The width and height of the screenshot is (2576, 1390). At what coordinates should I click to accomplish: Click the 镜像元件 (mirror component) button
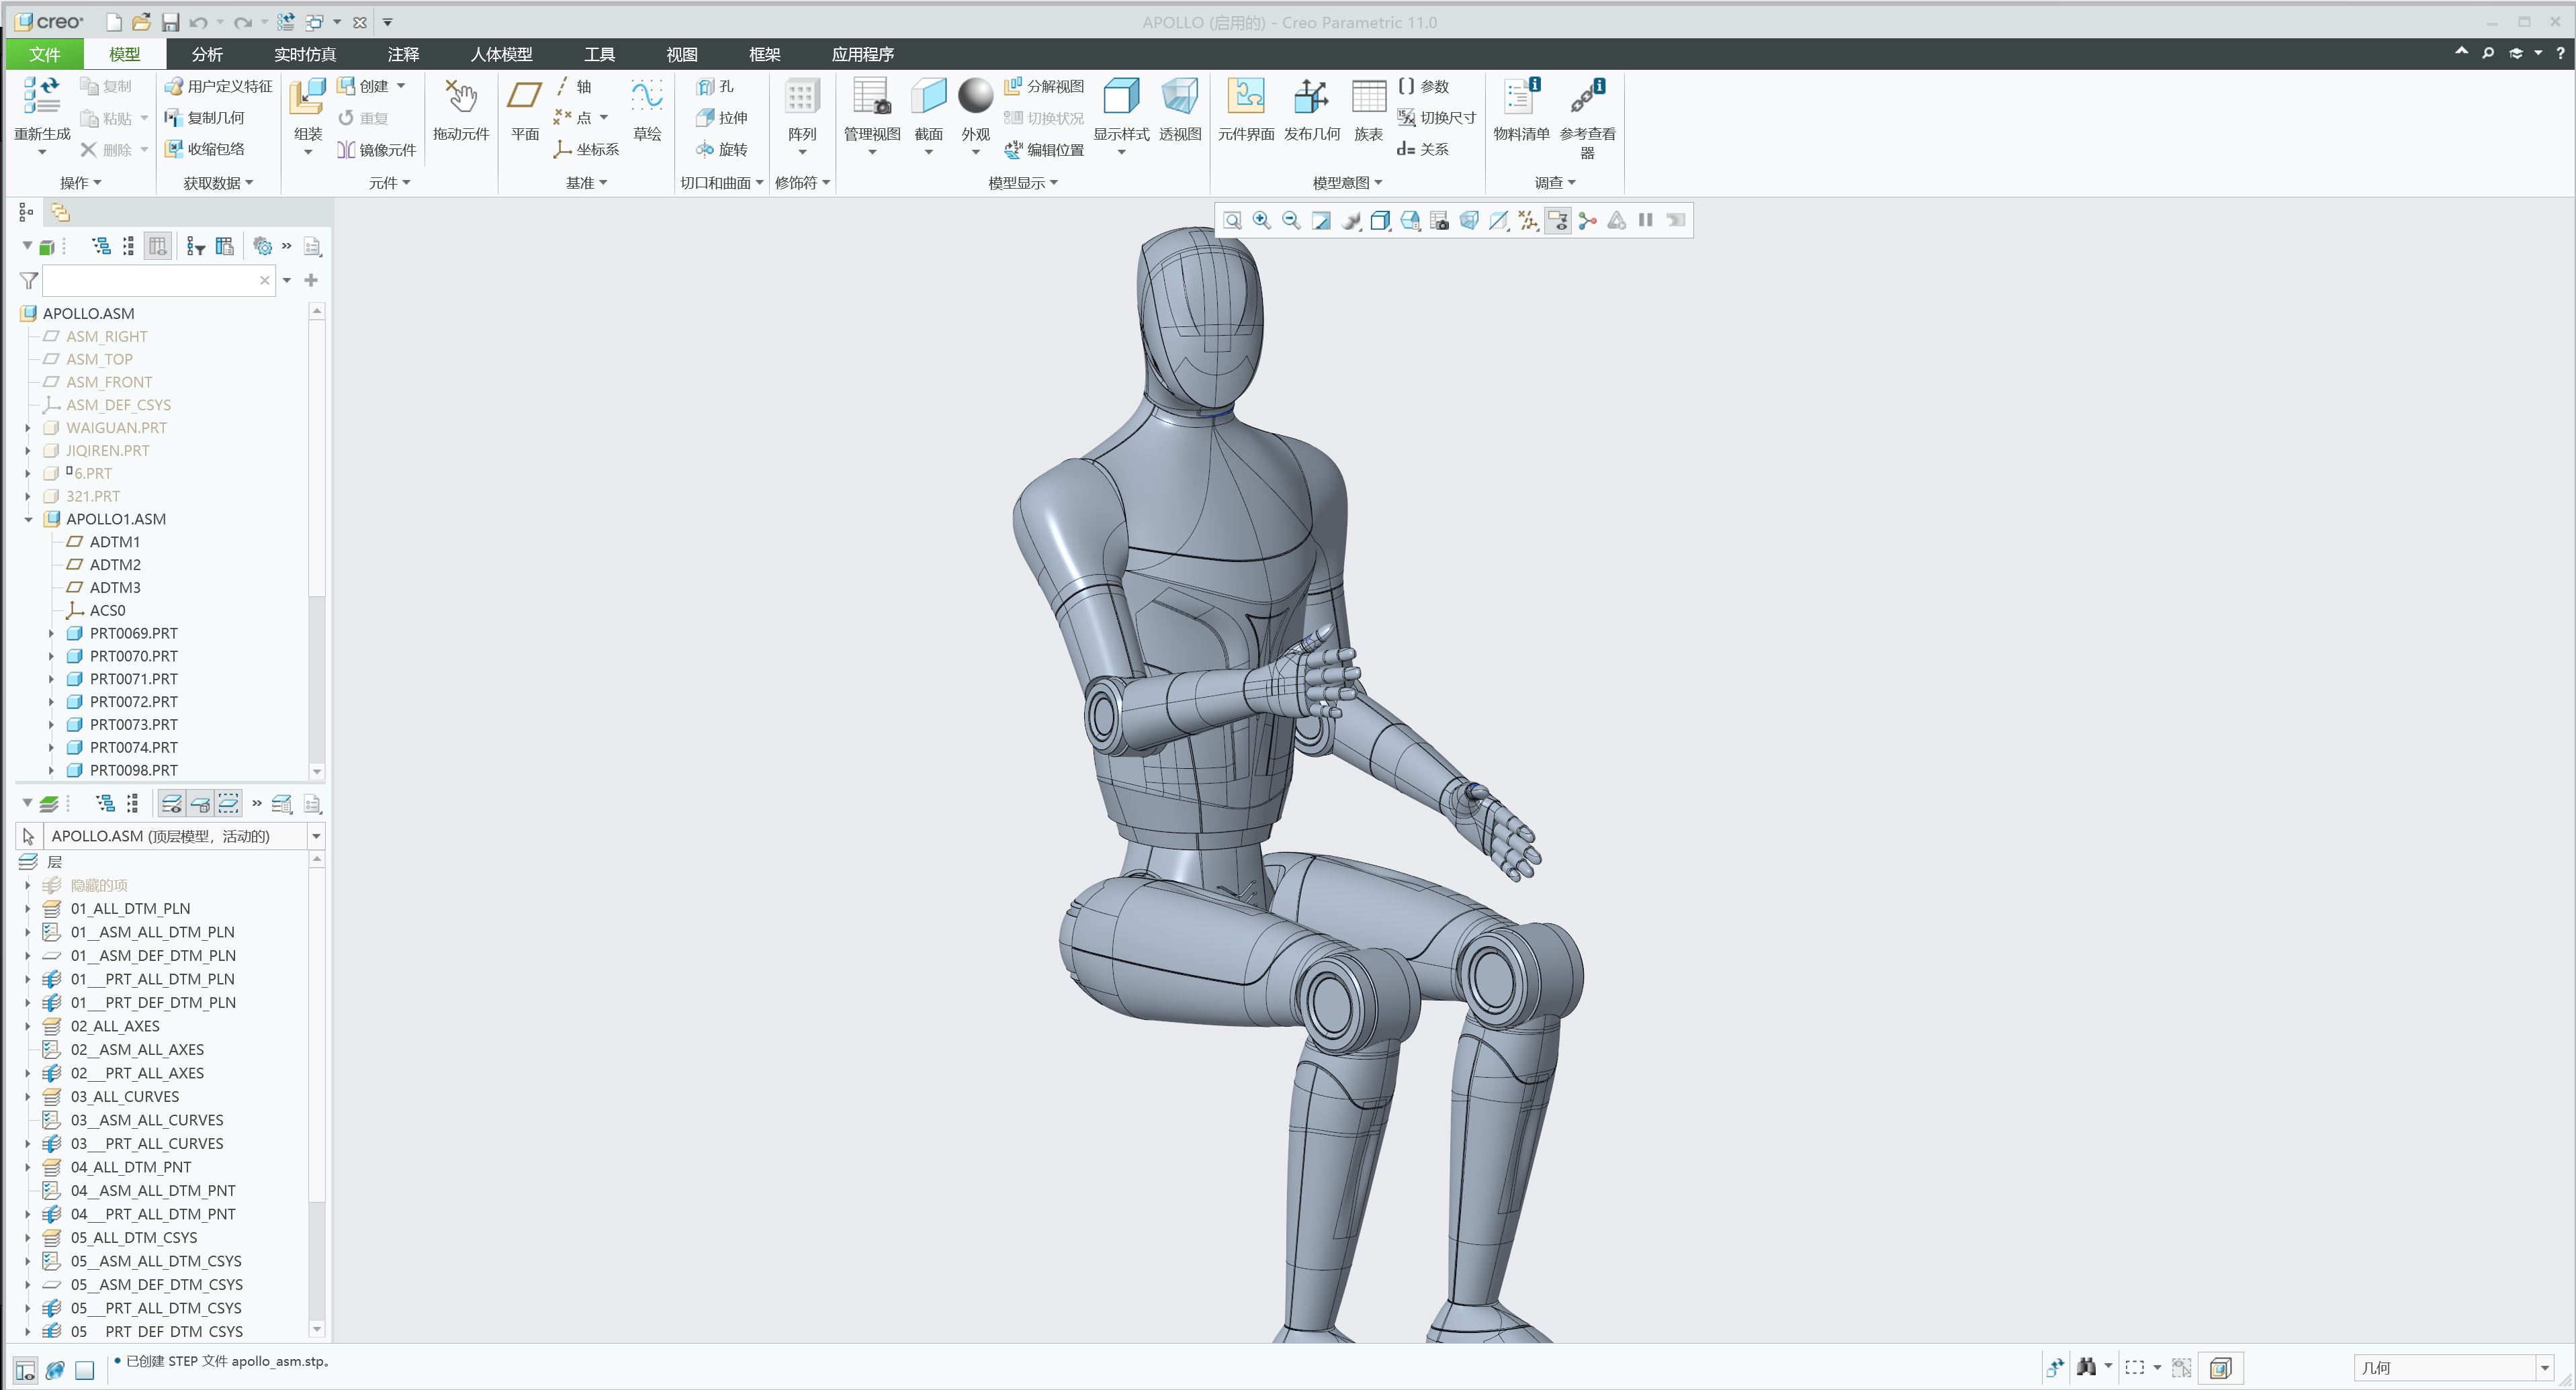376,150
